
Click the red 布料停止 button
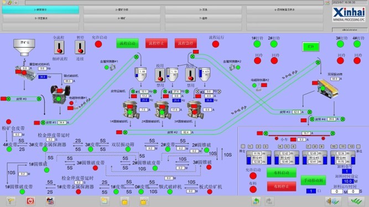(x=282, y=187)
